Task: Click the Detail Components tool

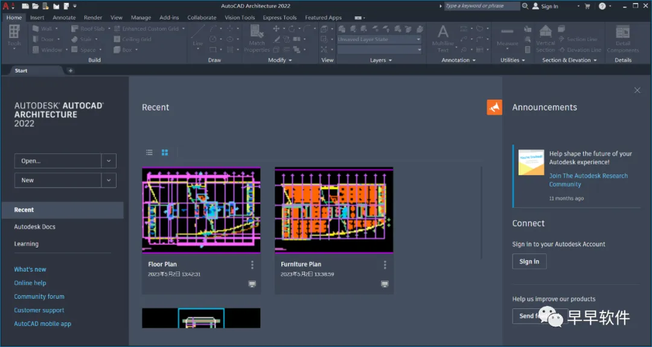Action: click(623, 39)
